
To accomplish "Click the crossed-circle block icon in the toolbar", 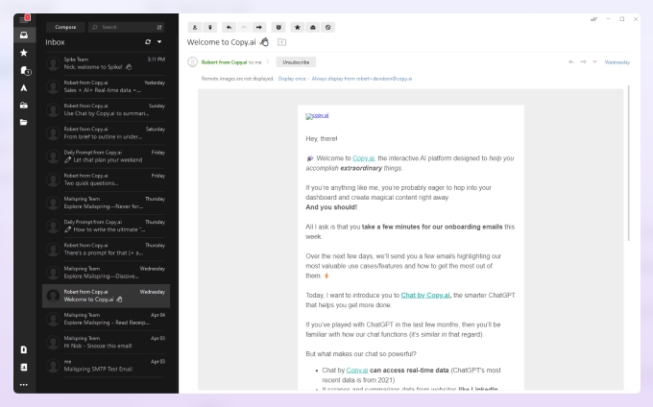I will point(328,28).
